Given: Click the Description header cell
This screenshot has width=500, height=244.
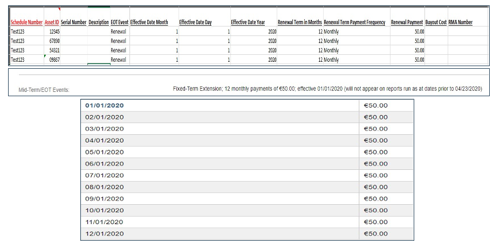Looking at the screenshot, I should [99, 23].
